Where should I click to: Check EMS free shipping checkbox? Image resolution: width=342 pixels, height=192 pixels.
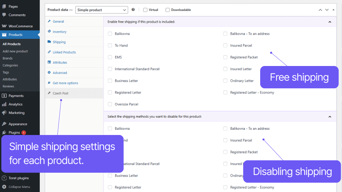[110, 57]
